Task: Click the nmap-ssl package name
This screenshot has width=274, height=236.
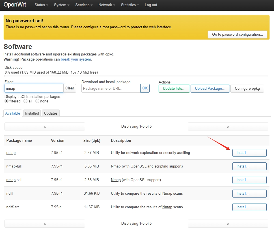Action: click(x=14, y=180)
